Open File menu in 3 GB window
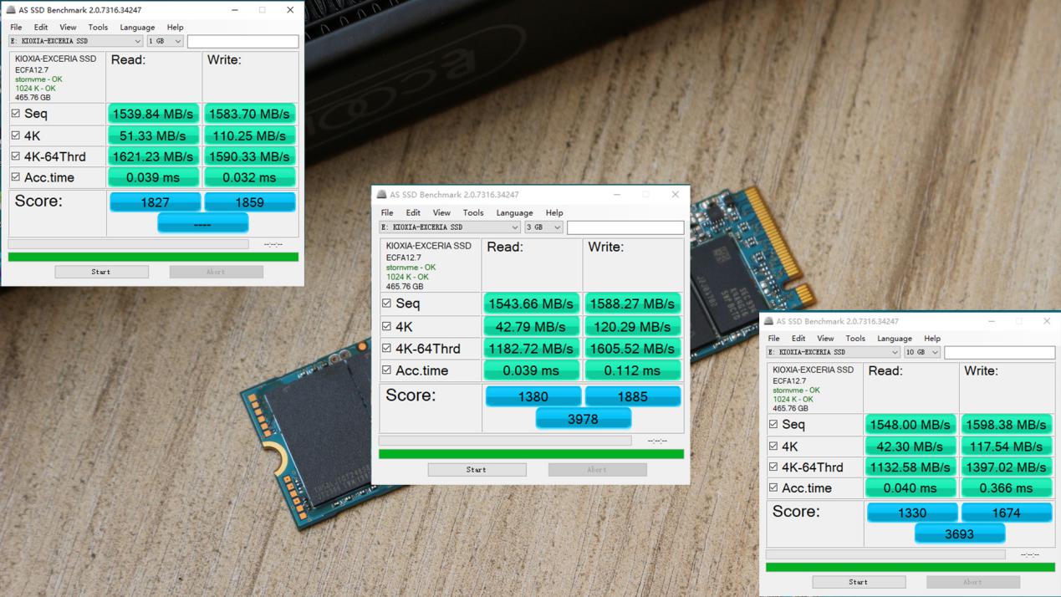The height and width of the screenshot is (597, 1061). (387, 213)
